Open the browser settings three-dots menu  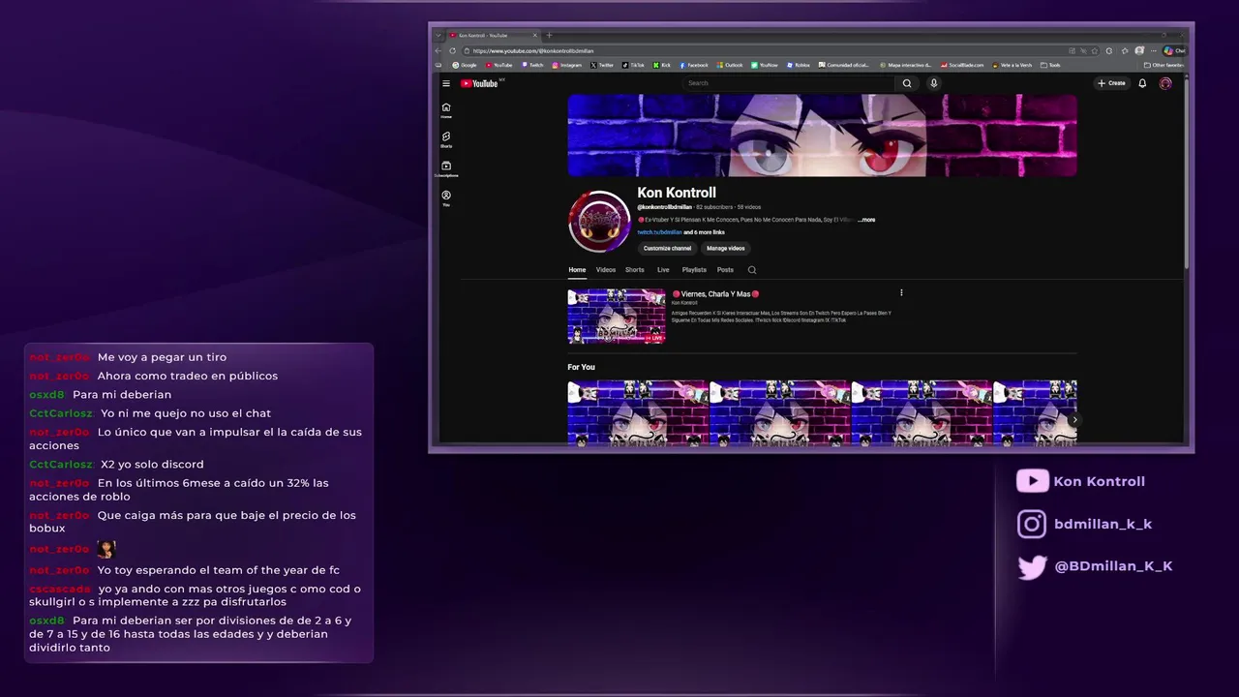point(1153,50)
